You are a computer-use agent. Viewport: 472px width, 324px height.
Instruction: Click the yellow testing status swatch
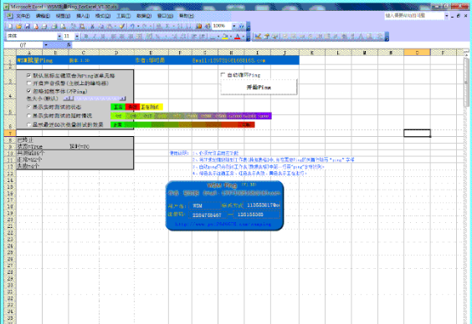(151, 107)
